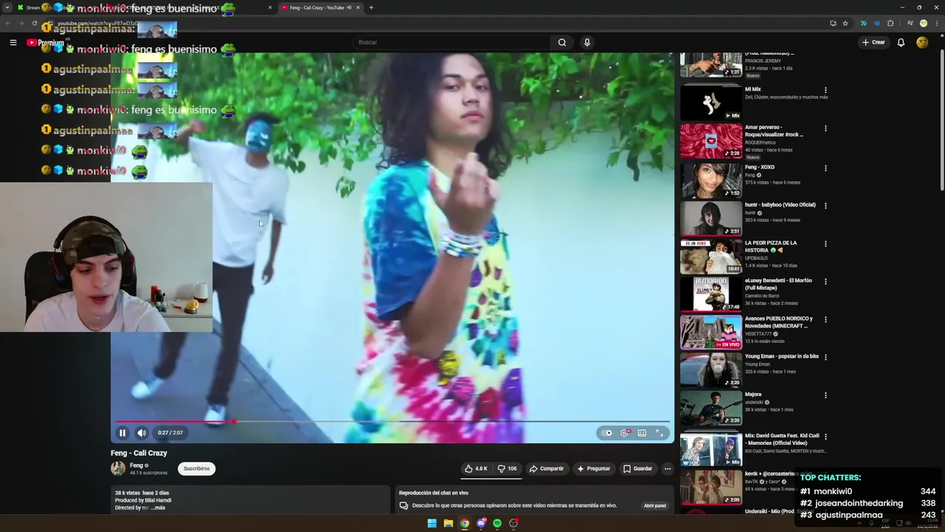945x532 pixels.
Task: Click Abrir panel for the chat replay
Action: [655, 505]
